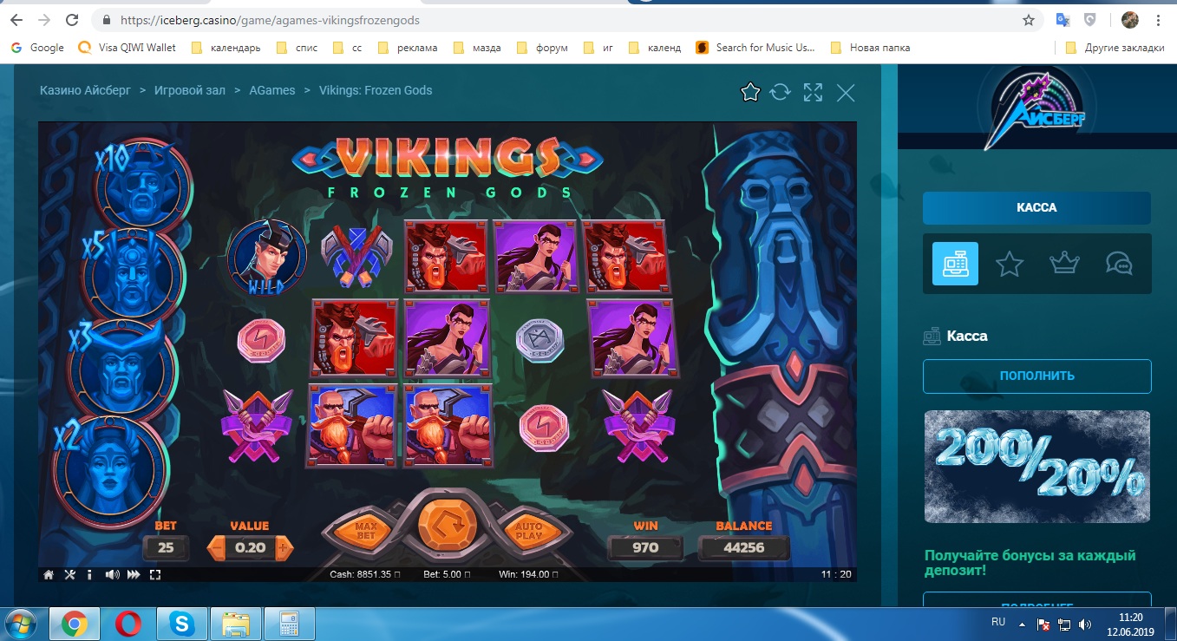Open the Visa QIWI Wallet bookmark
Viewport: 1177px width, 641px height.
coord(127,48)
